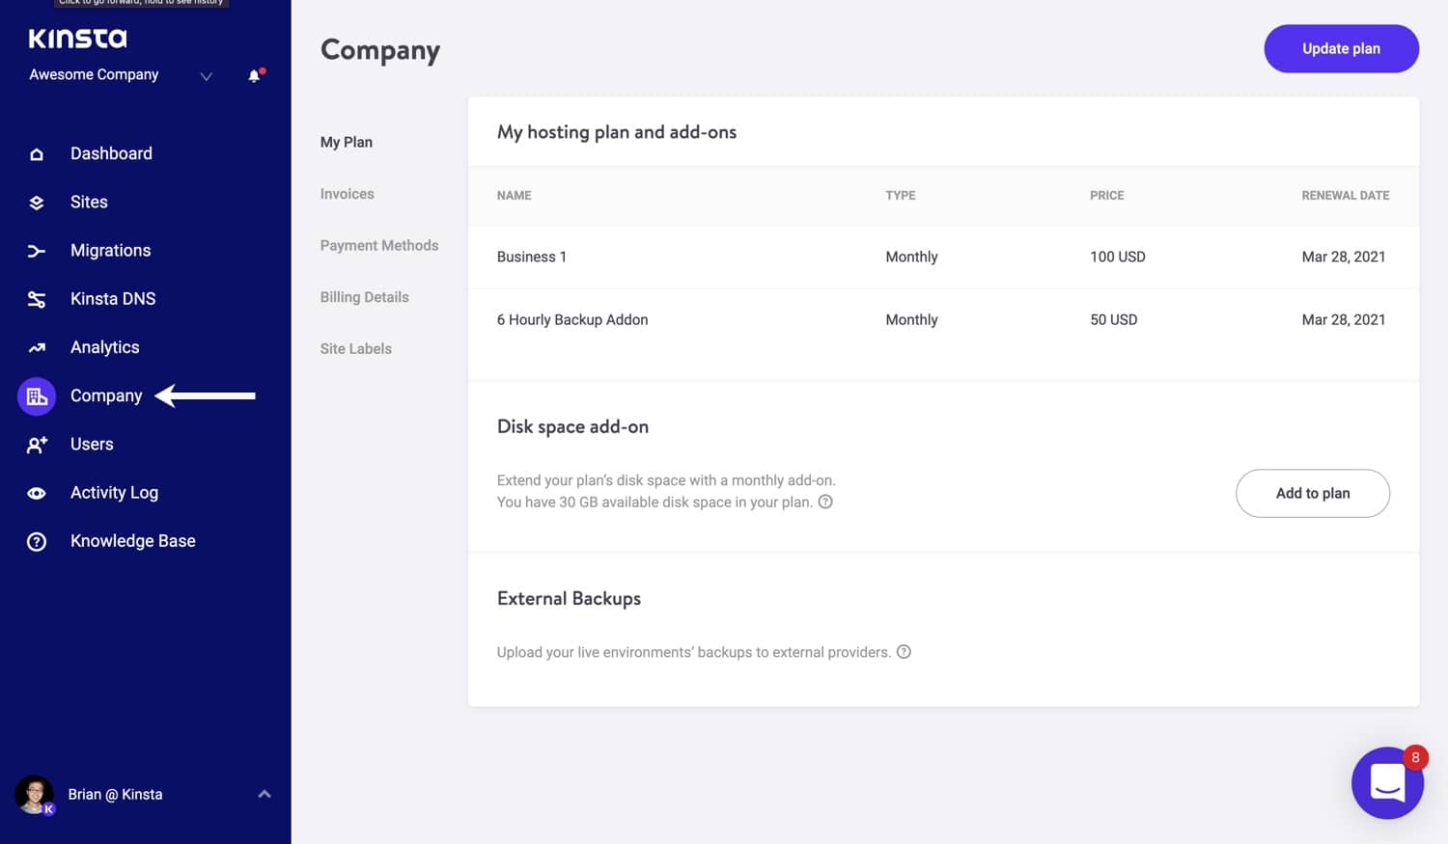
Task: Open Activity Log page
Action: click(x=114, y=492)
